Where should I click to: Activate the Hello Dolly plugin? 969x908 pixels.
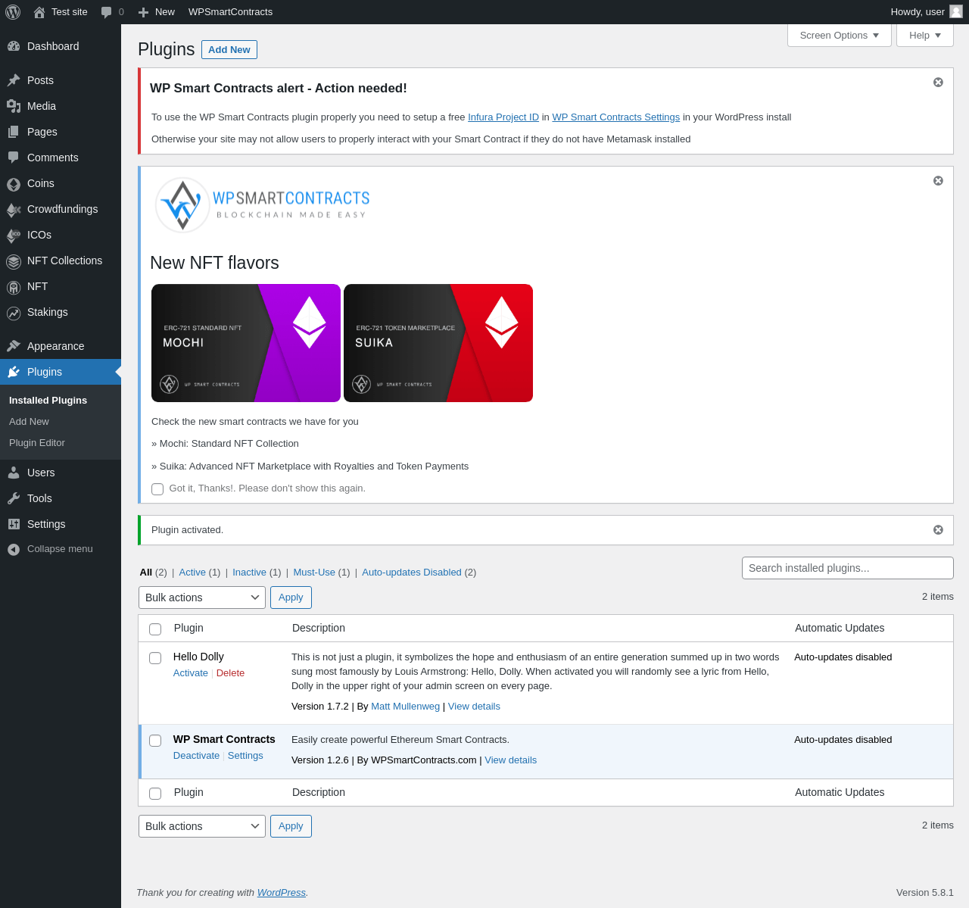click(191, 672)
